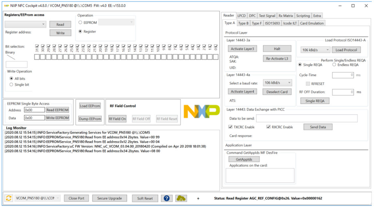
Task: Select the Type B sub-tab
Action: tap(243, 23)
